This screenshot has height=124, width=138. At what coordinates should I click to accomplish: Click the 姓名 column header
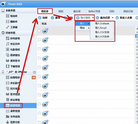(x=44, y=24)
